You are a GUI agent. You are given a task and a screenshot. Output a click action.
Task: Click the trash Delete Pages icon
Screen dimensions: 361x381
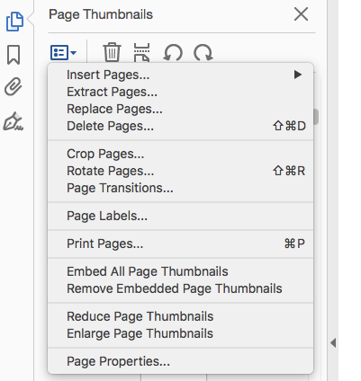112,52
